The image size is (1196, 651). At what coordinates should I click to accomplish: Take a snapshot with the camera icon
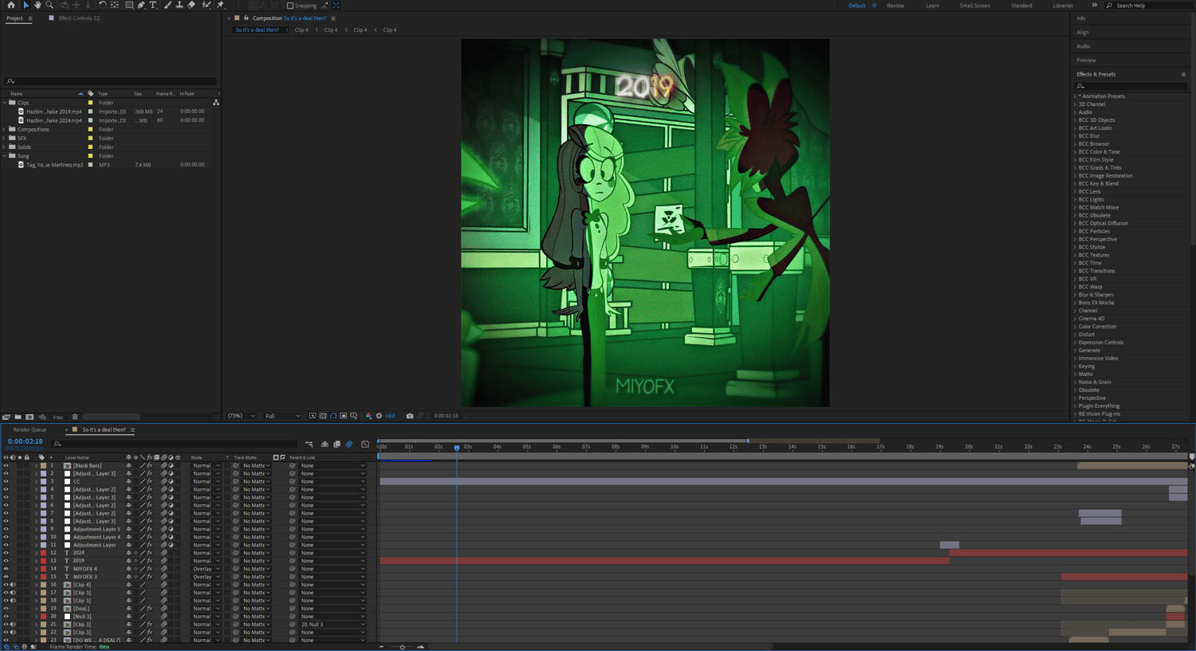[410, 416]
